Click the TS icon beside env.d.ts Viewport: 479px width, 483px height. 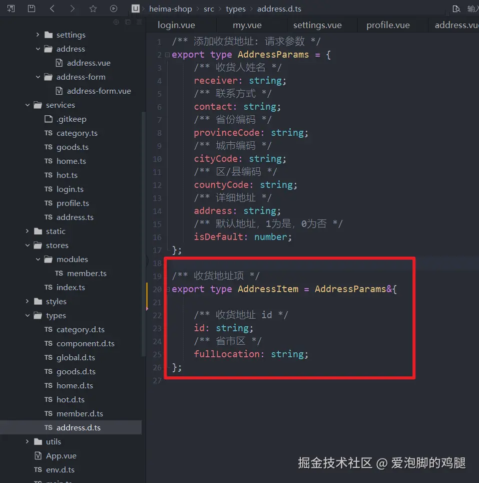pyautogui.click(x=38, y=470)
